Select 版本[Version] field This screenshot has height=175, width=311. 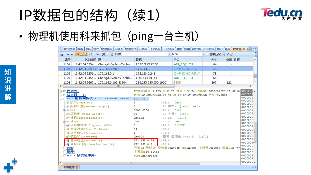[82, 103]
